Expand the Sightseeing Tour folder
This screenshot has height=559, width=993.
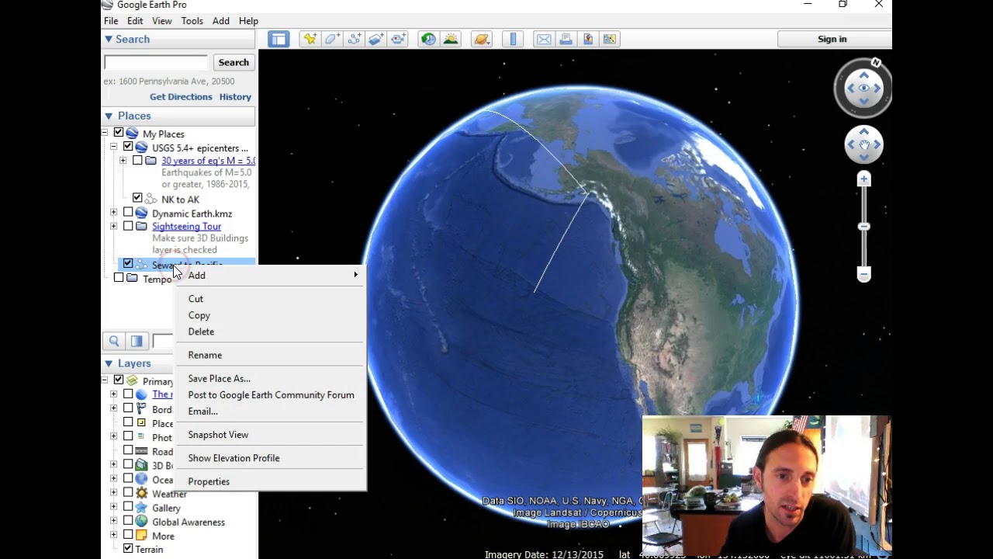(114, 226)
